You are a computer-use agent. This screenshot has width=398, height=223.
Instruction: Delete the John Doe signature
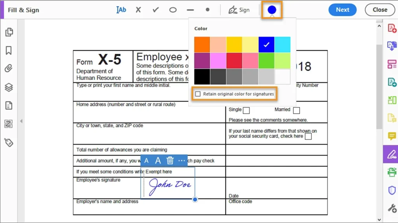tap(169, 160)
